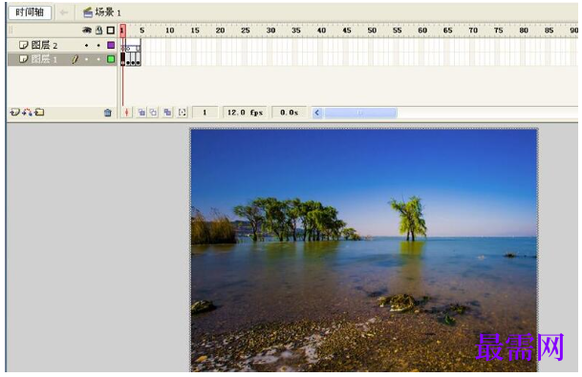This screenshot has width=582, height=377.
Task: Click frame 40 on the timeline ruler
Action: point(321,31)
